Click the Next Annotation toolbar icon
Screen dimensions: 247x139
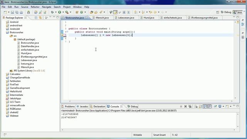pos(135,12)
